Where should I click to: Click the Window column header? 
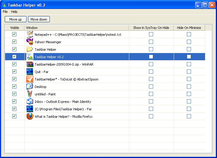click(76, 28)
